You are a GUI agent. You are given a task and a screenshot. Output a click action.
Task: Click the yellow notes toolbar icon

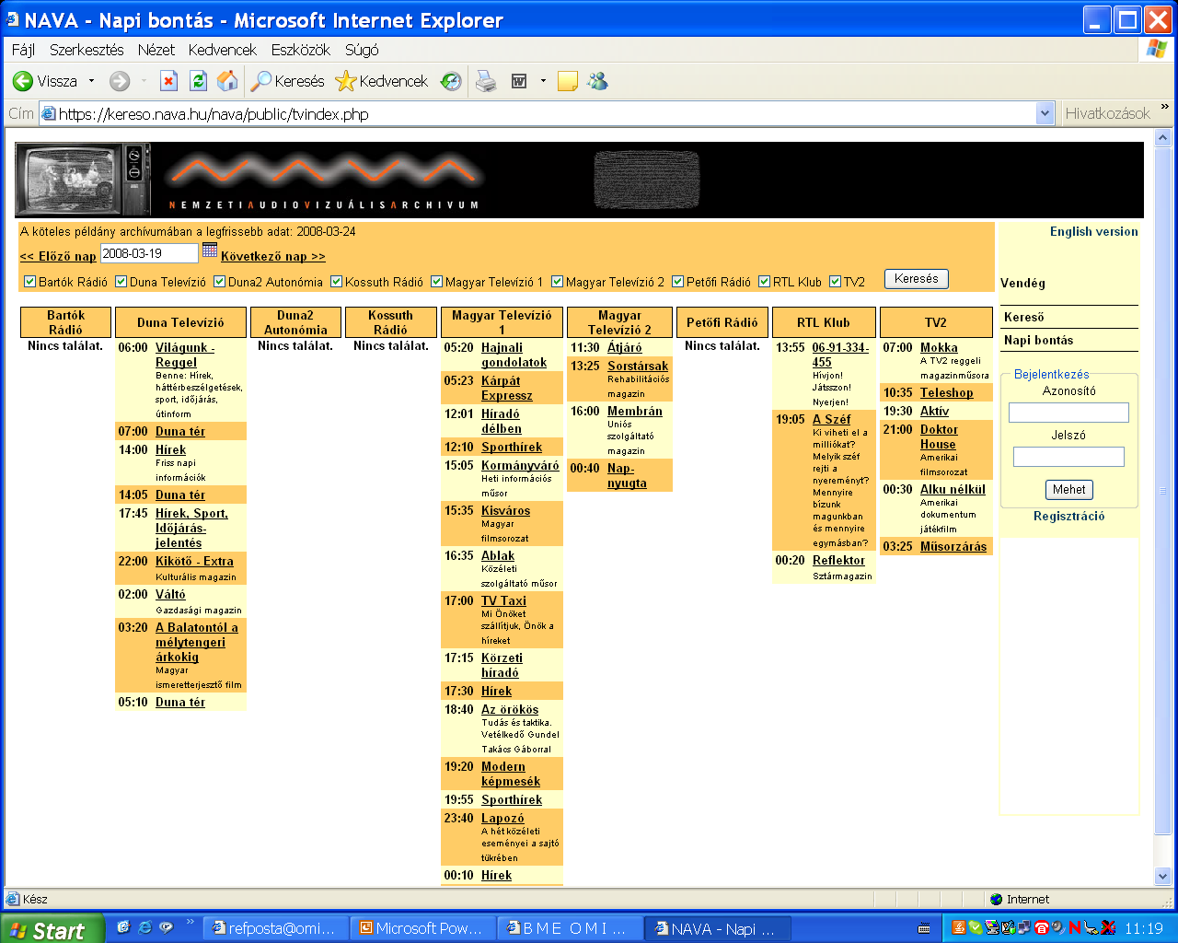(568, 81)
